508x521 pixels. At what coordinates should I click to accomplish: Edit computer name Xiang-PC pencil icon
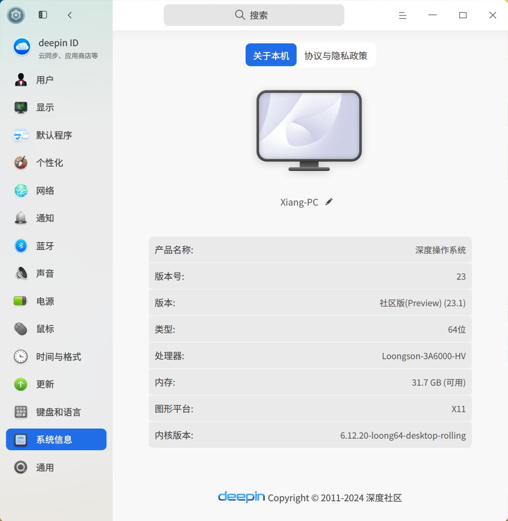pyautogui.click(x=329, y=202)
